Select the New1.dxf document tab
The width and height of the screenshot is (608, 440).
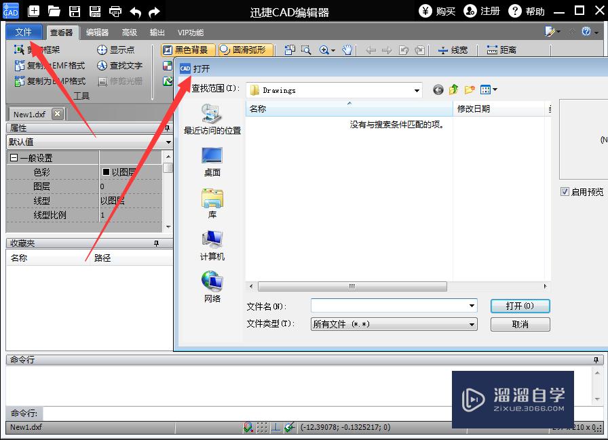(29, 115)
